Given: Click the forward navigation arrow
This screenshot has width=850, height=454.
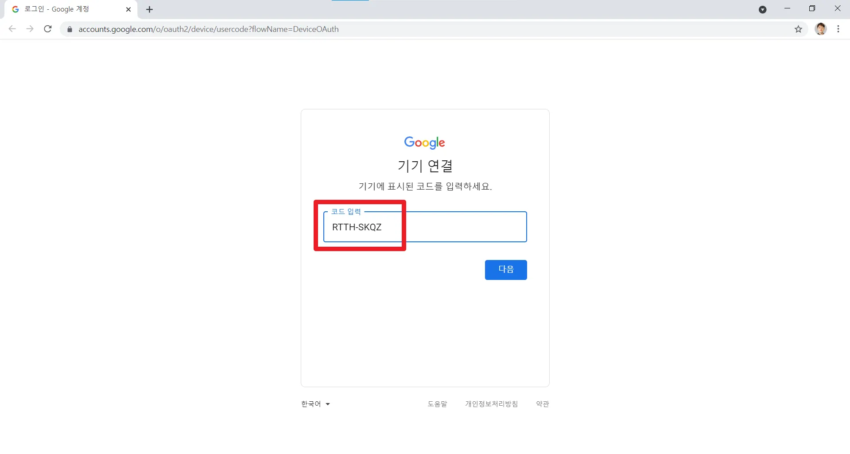Looking at the screenshot, I should point(30,29).
